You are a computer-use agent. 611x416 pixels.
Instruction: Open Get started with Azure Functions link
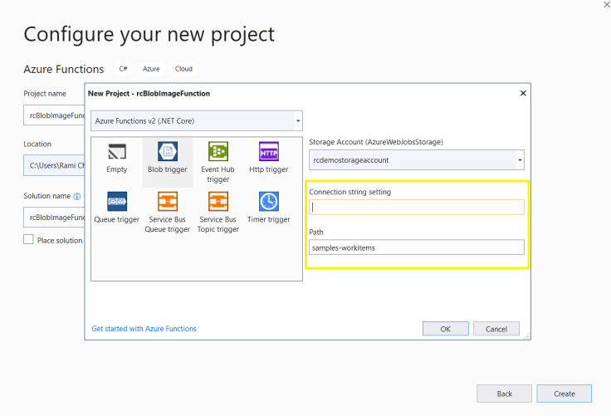point(144,329)
